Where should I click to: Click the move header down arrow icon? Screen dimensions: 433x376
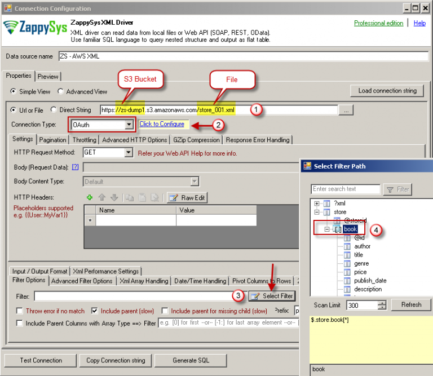(x=114, y=197)
